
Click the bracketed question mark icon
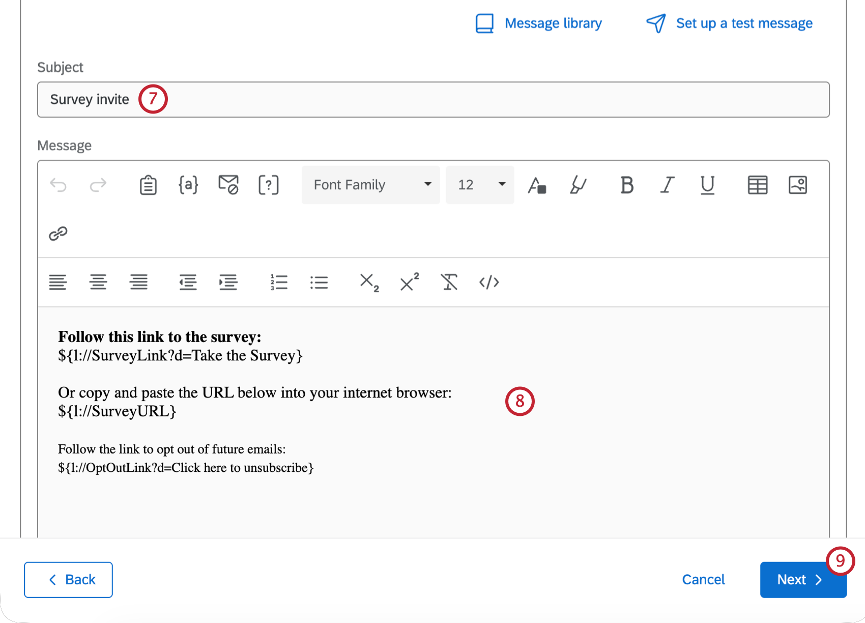tap(269, 185)
